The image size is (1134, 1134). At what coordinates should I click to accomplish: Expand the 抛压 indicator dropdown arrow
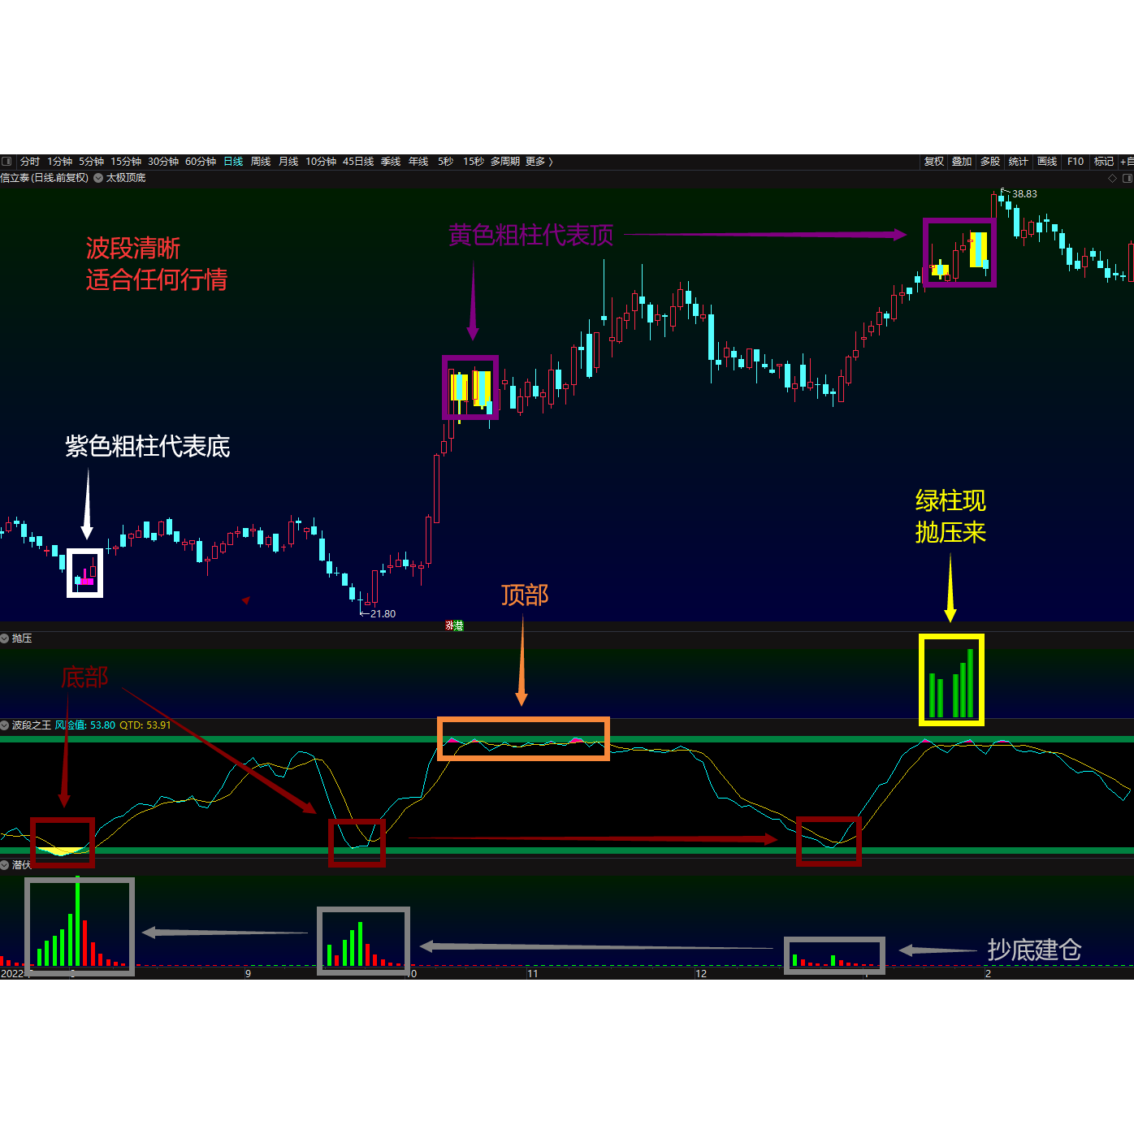pos(4,638)
